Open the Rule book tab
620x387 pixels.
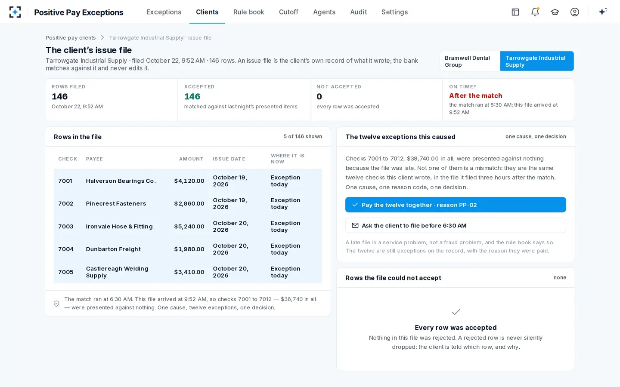click(x=248, y=12)
